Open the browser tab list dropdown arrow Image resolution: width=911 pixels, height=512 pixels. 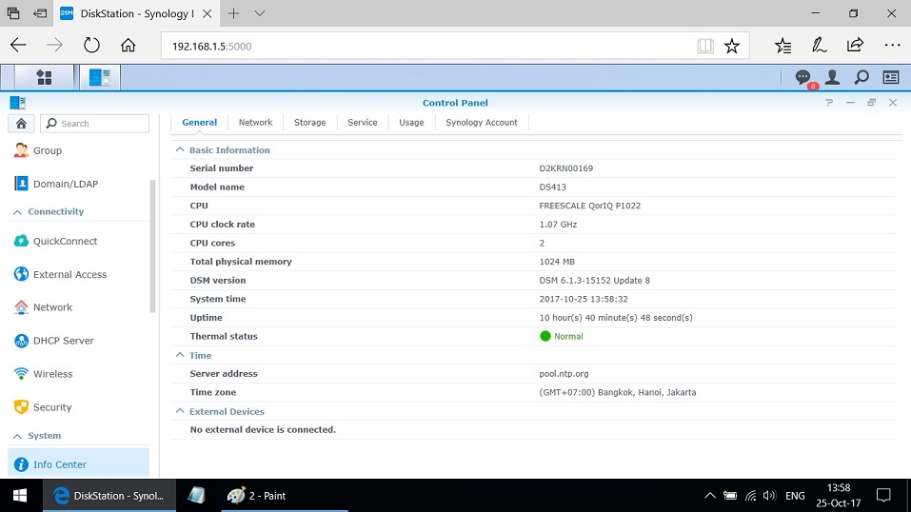[x=260, y=13]
